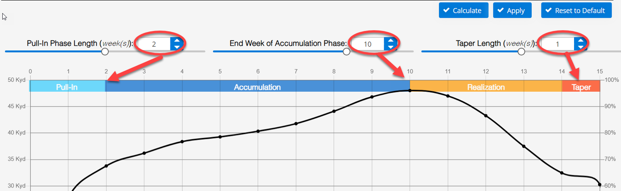Image resolution: width=621 pixels, height=191 pixels.
Task: Click the Apply button
Action: (512, 10)
